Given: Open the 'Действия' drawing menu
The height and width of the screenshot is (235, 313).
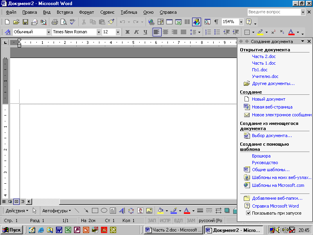Looking at the screenshot, I should pos(17,211).
